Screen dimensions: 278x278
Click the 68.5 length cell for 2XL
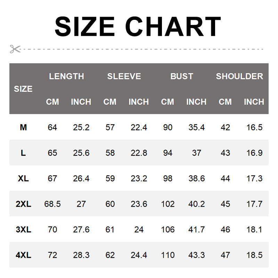click(x=52, y=204)
